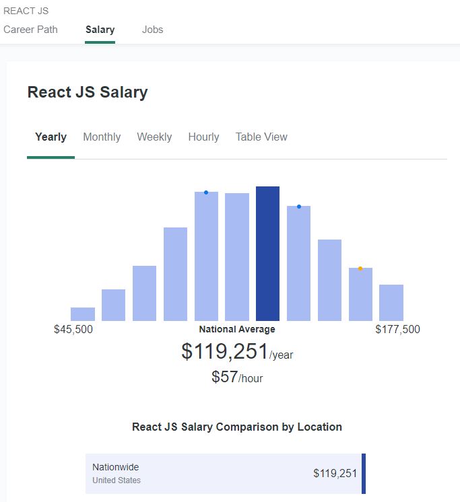Switch to Hourly salary view

point(203,137)
